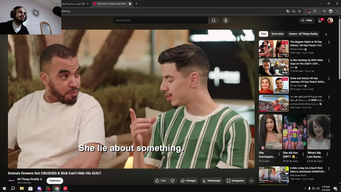
Task: Open The Biggest Fights in 90 Day thumbnail
Action: coord(274,49)
